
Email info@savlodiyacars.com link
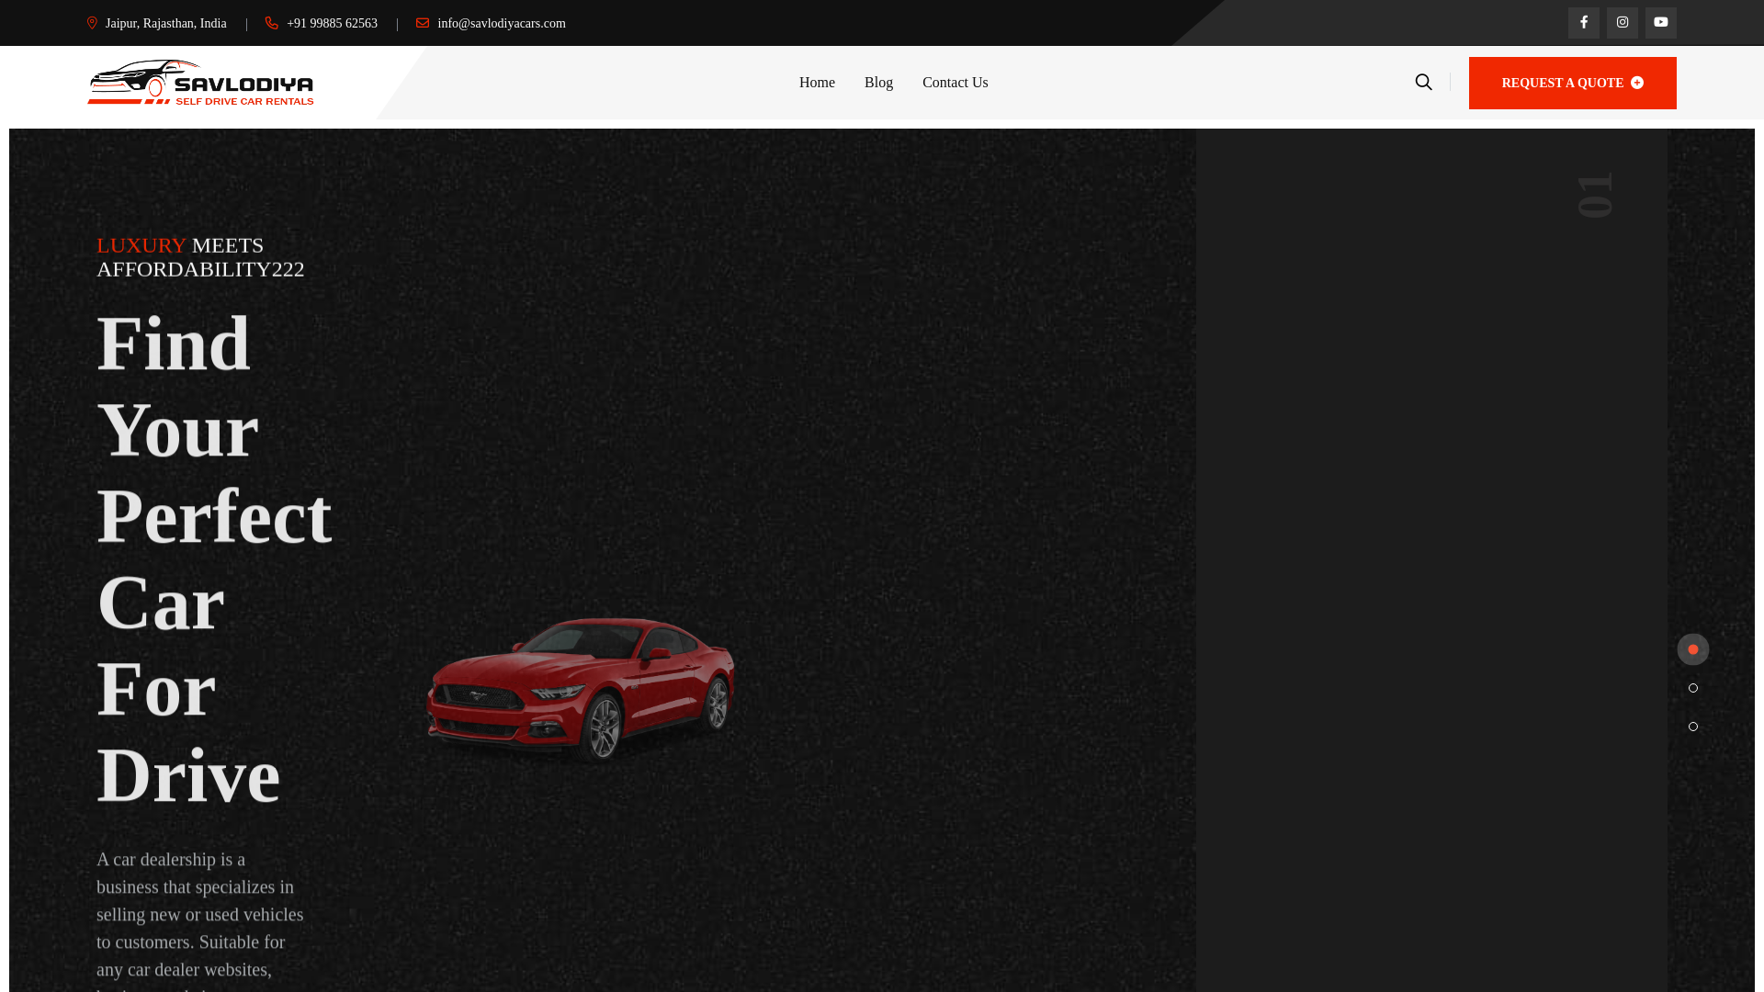[x=502, y=24]
